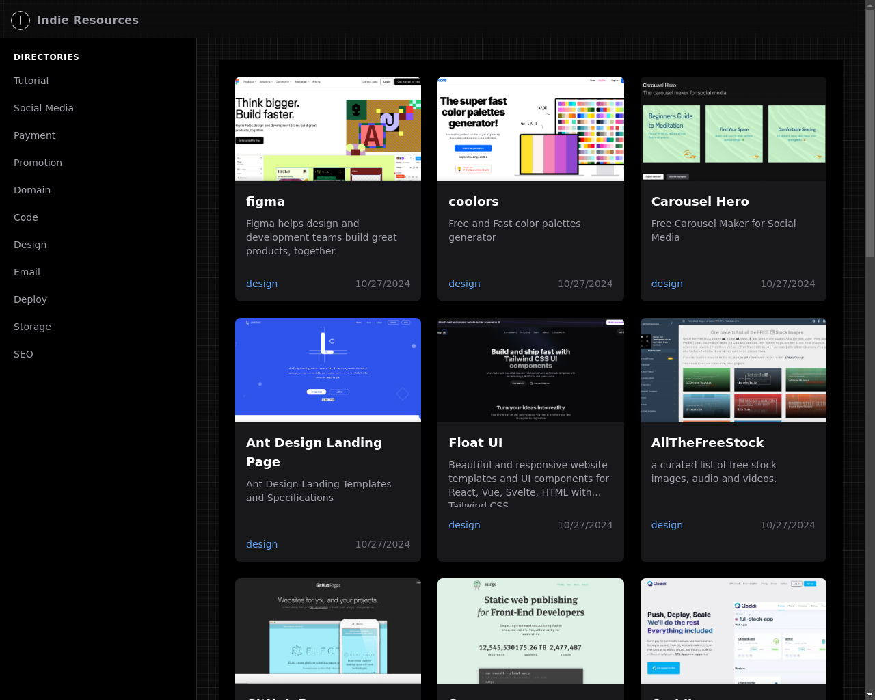The image size is (875, 700).
Task: Click the scrollbar down arrow
Action: point(870,695)
